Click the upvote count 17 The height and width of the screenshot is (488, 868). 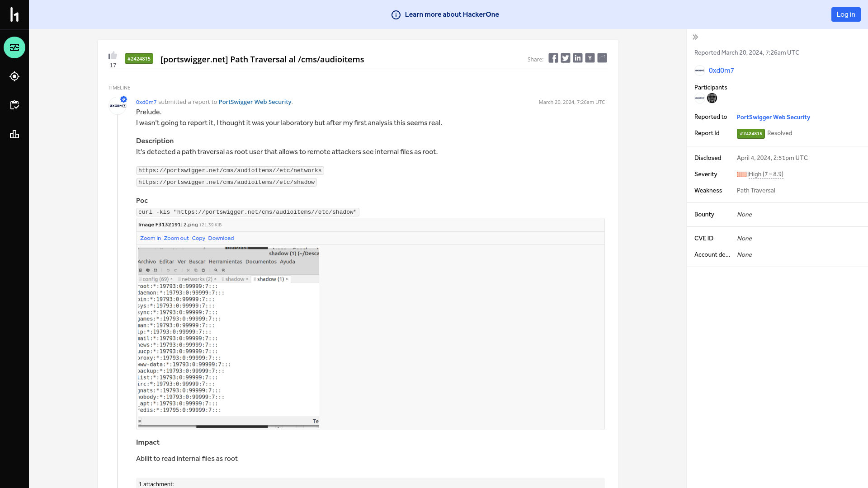tap(113, 66)
